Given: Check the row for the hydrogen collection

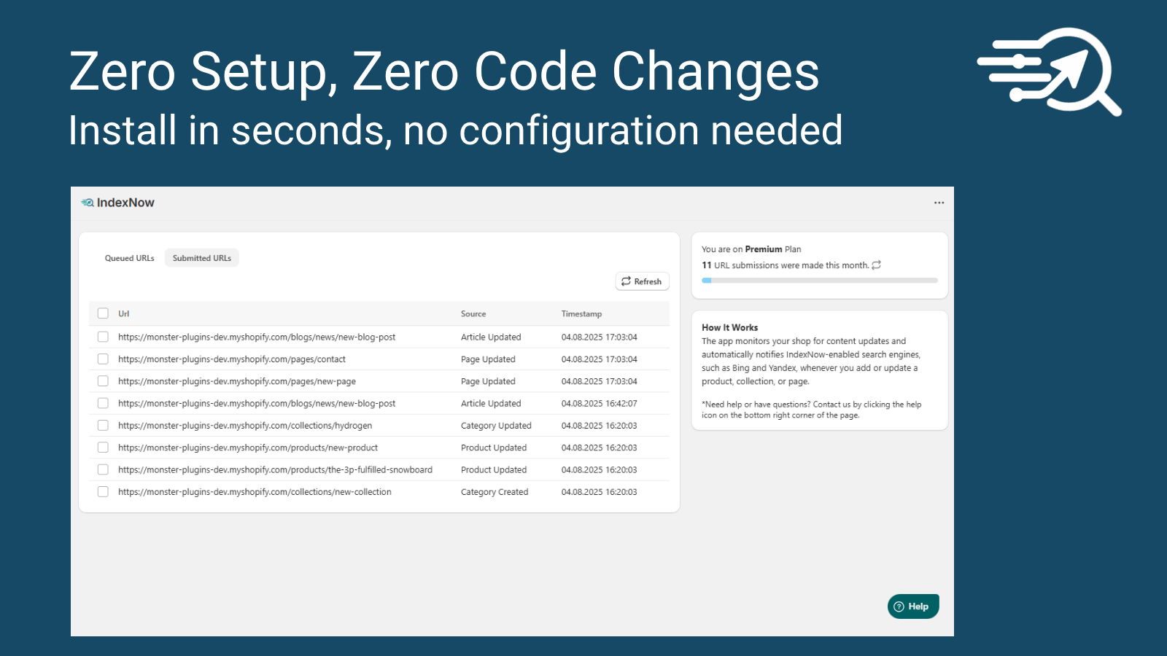Looking at the screenshot, I should 103,425.
